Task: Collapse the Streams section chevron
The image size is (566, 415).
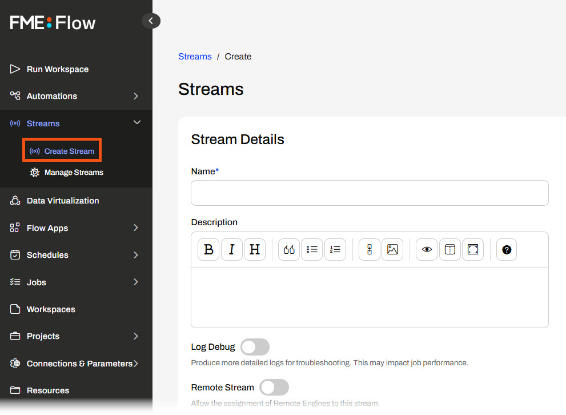Action: tap(137, 123)
